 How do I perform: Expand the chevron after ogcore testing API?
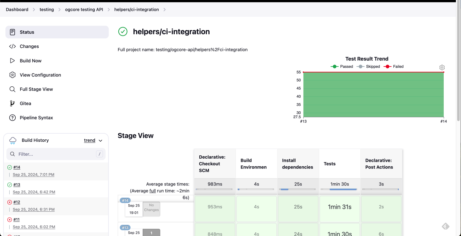[109, 10]
